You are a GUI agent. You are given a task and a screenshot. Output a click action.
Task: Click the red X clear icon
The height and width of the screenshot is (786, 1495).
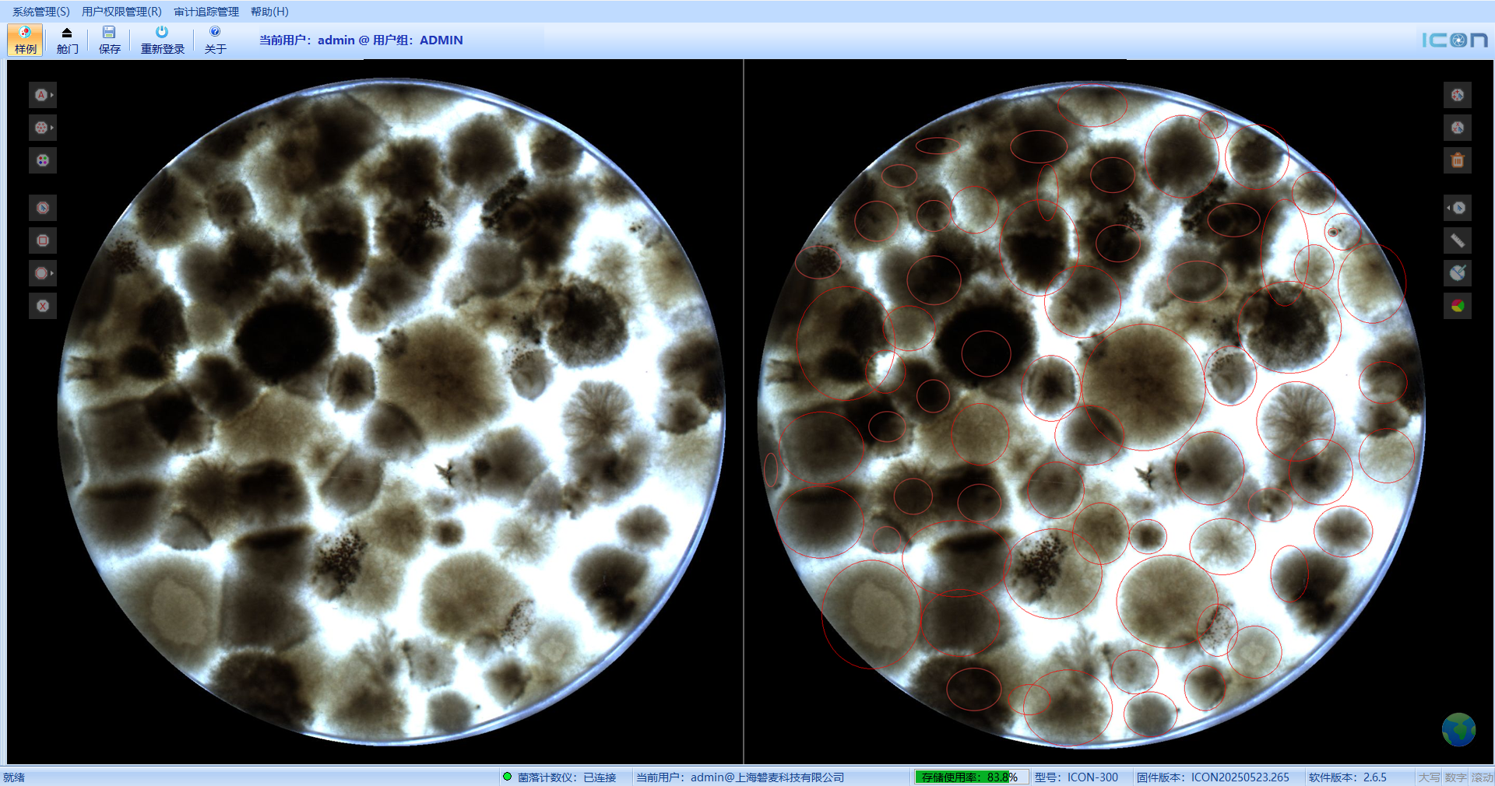[x=43, y=306]
